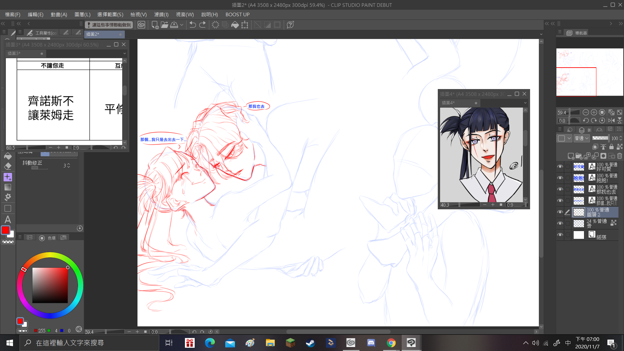
Task: Open the 編輯(E) menu
Action: (35, 15)
